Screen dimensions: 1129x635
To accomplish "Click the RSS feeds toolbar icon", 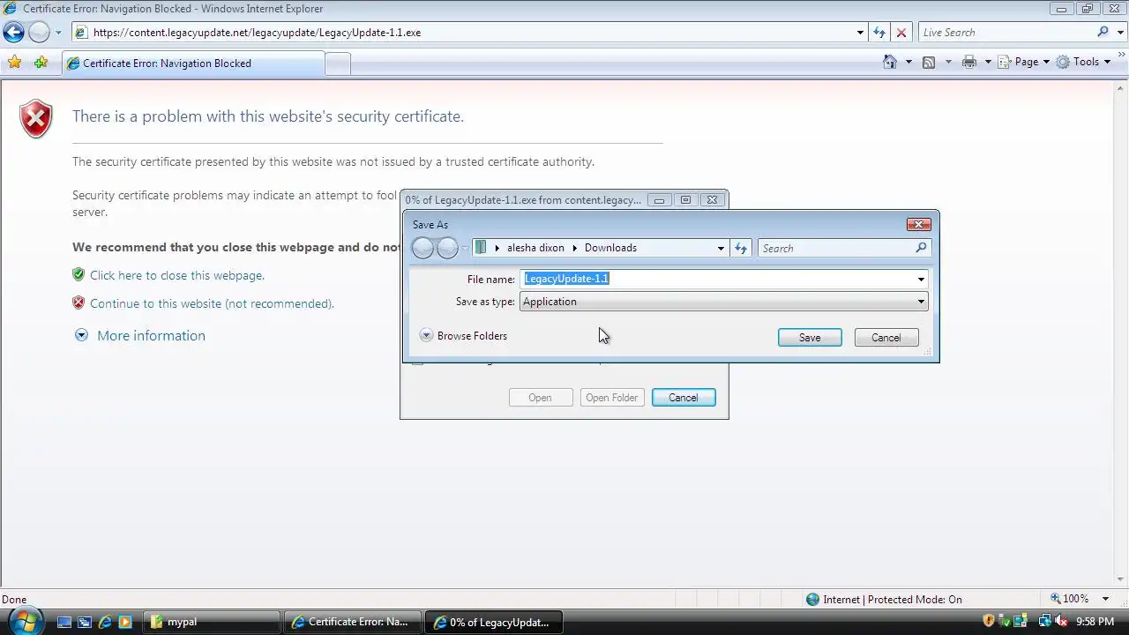I will pos(929,62).
